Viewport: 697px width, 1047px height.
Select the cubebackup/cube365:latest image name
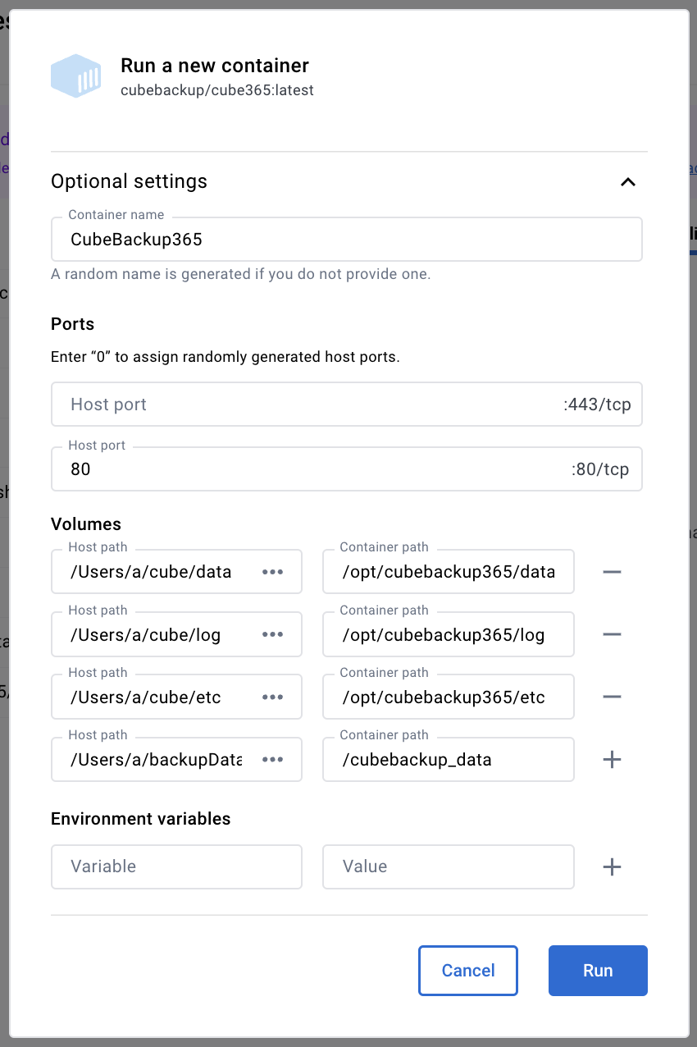[x=217, y=90]
